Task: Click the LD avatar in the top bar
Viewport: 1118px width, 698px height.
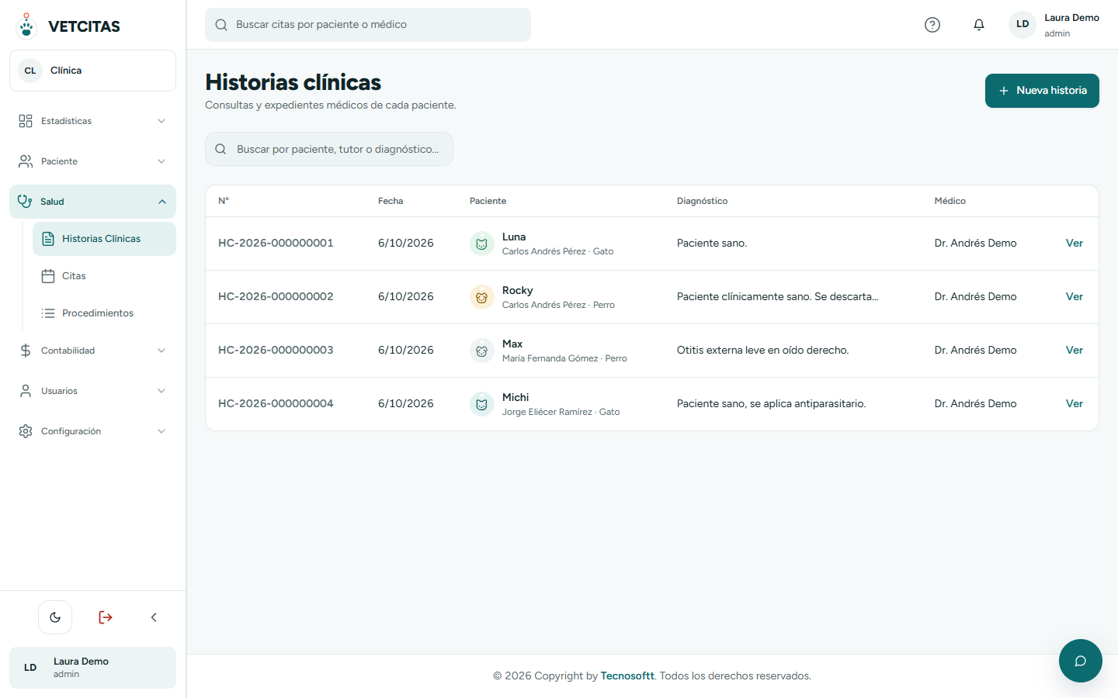Action: 1023,25
